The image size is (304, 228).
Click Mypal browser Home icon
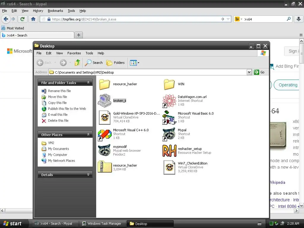tap(33, 19)
